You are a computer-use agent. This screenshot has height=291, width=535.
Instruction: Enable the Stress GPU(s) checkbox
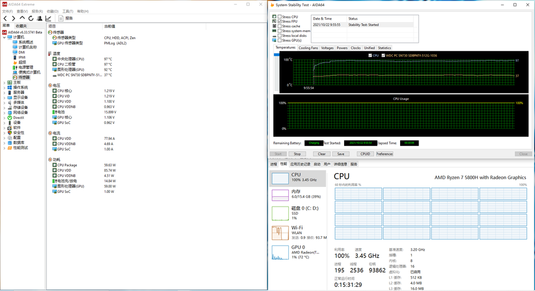(x=279, y=40)
